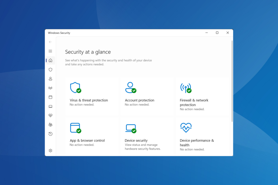Maximize the Windows Security window
278x185 pixels.
click(217, 33)
